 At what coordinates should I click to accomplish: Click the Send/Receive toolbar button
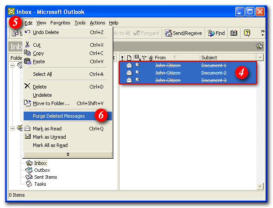(183, 33)
